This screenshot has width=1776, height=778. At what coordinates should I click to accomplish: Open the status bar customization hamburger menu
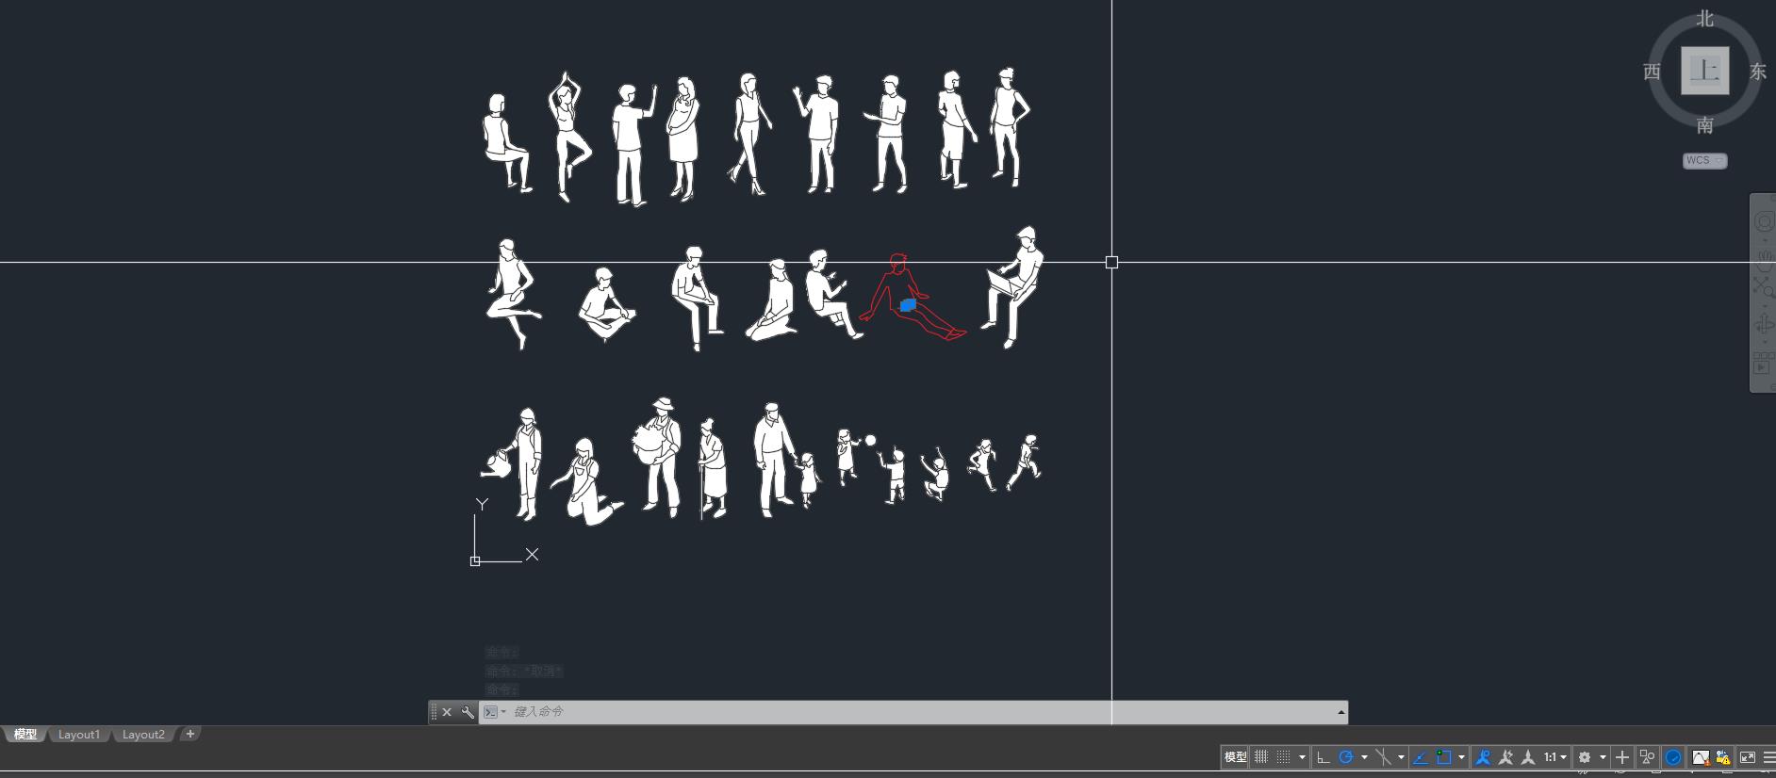1768,757
